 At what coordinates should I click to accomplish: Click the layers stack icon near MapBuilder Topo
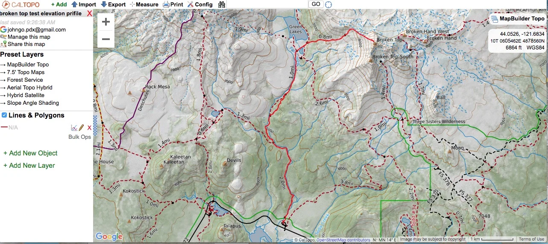(495, 19)
